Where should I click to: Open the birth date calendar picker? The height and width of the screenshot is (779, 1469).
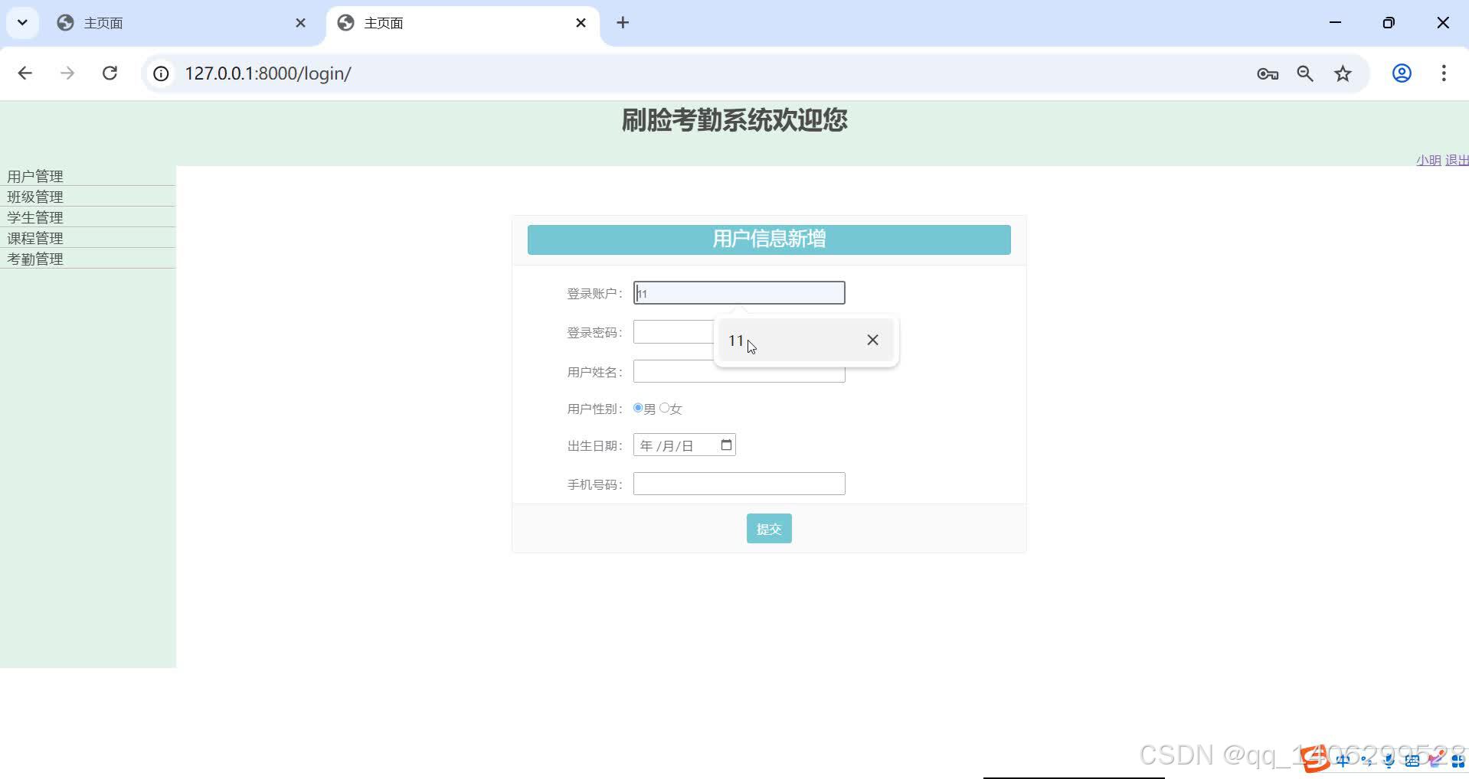coord(725,445)
